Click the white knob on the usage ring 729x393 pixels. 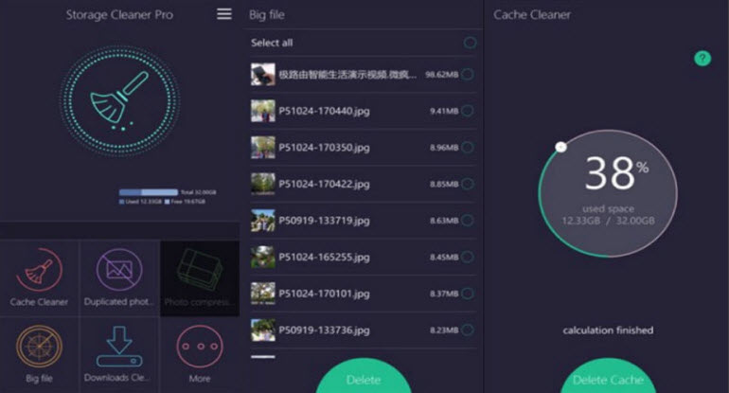coord(560,147)
